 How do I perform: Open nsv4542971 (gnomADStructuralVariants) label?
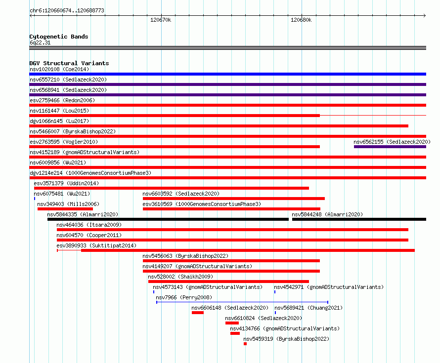point(329,287)
